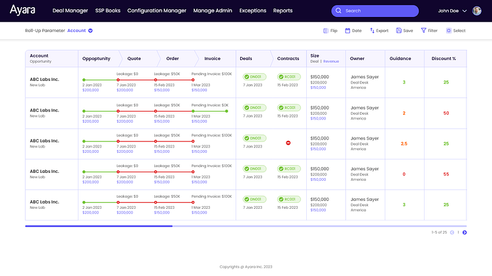Viewport: 492px width, 276px height.
Task: Click the Flip icon in toolbar
Action: click(326, 31)
